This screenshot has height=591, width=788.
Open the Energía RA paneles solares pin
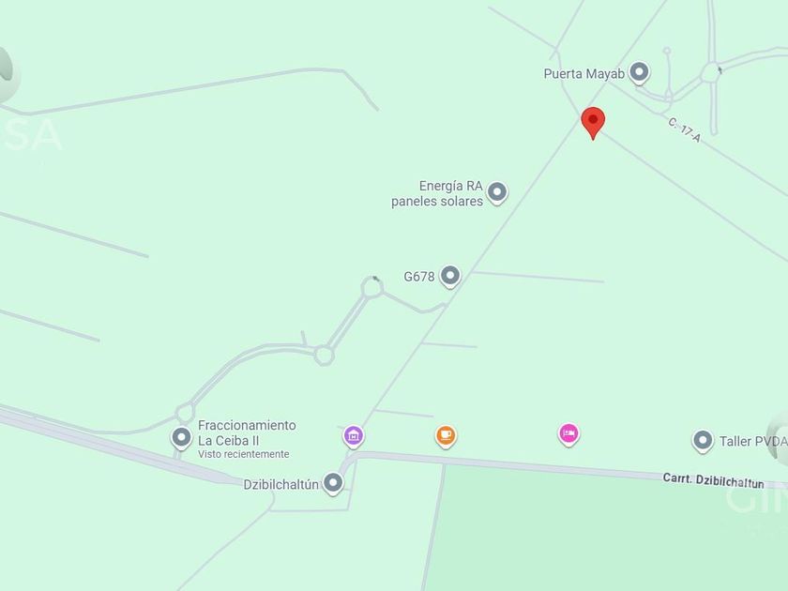pos(497,193)
